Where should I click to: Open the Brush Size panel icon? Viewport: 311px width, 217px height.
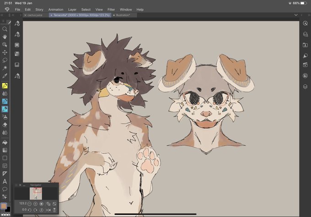click(17, 45)
